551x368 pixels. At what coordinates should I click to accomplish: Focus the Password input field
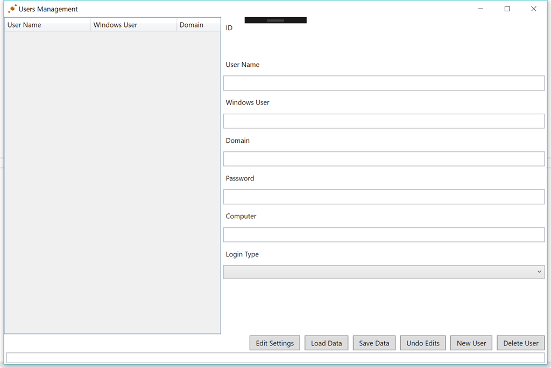384,197
